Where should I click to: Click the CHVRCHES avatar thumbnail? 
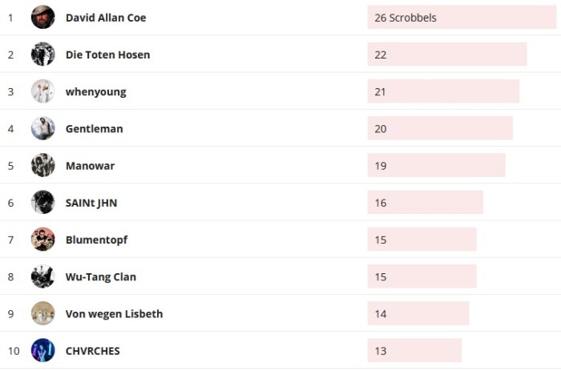tap(43, 351)
